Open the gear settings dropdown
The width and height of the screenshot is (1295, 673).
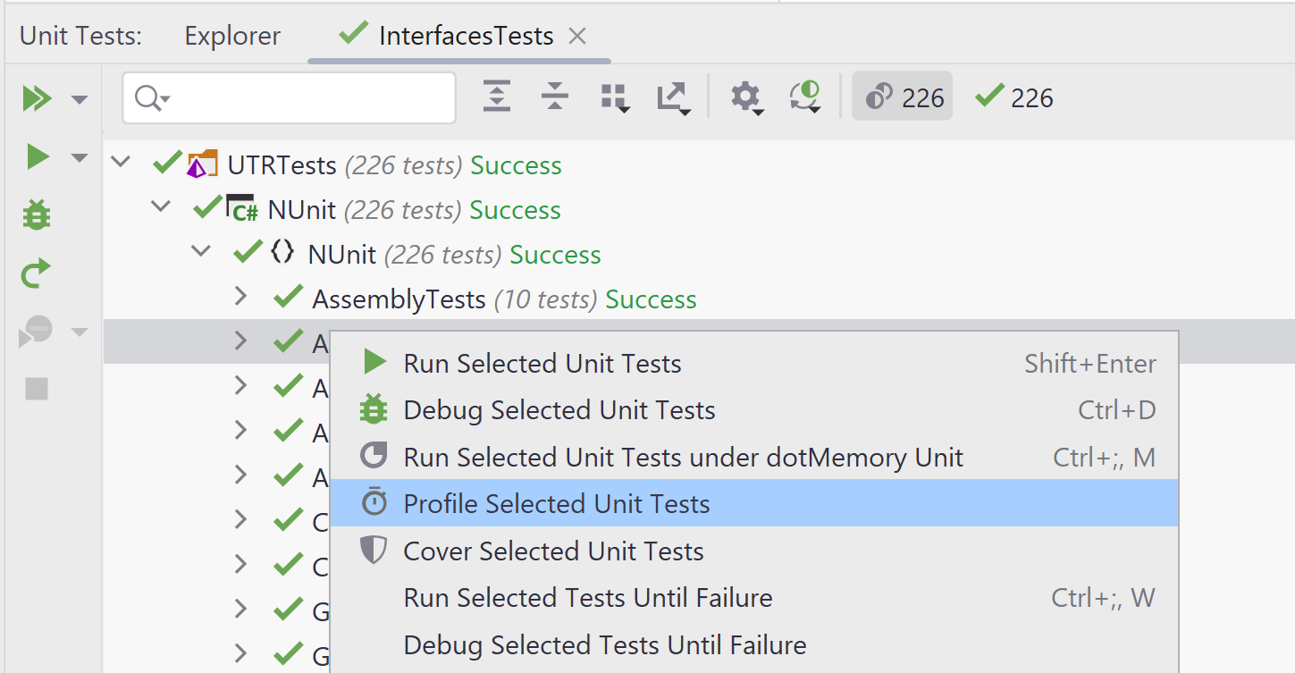(x=747, y=97)
